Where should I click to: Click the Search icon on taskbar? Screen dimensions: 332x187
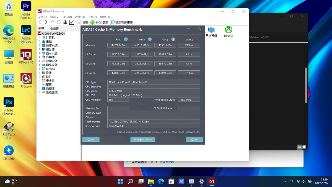131,181
